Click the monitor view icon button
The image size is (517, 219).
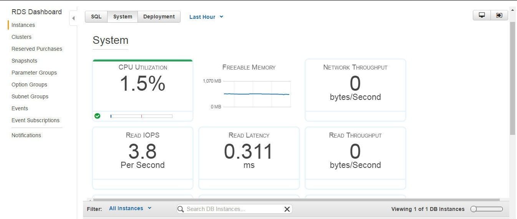point(482,15)
